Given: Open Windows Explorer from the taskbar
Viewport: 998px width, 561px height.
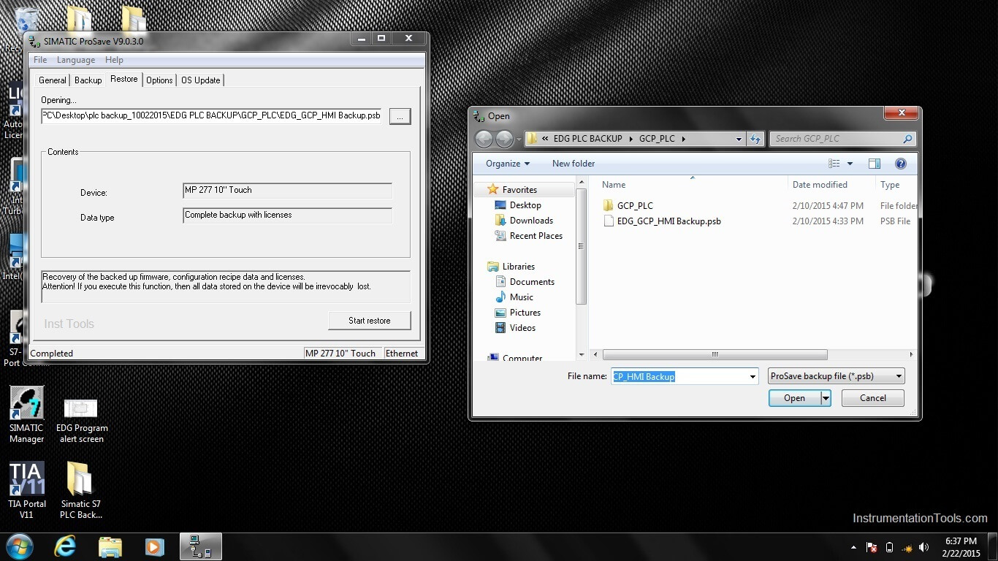Looking at the screenshot, I should [110, 546].
